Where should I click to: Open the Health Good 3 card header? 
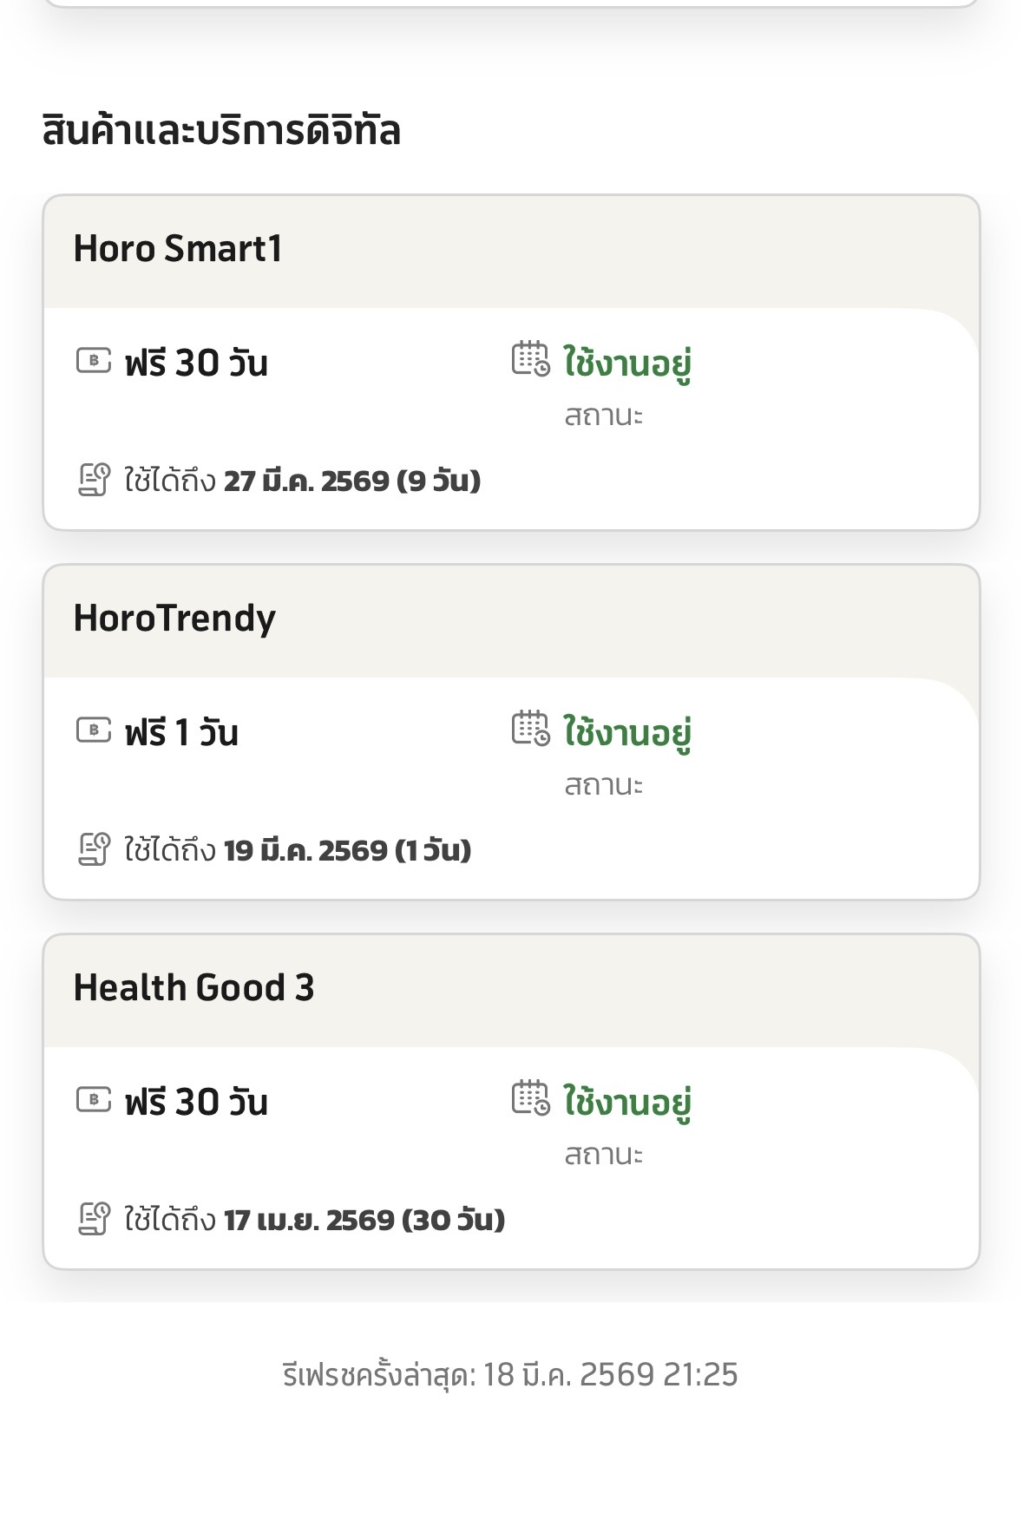pos(193,988)
